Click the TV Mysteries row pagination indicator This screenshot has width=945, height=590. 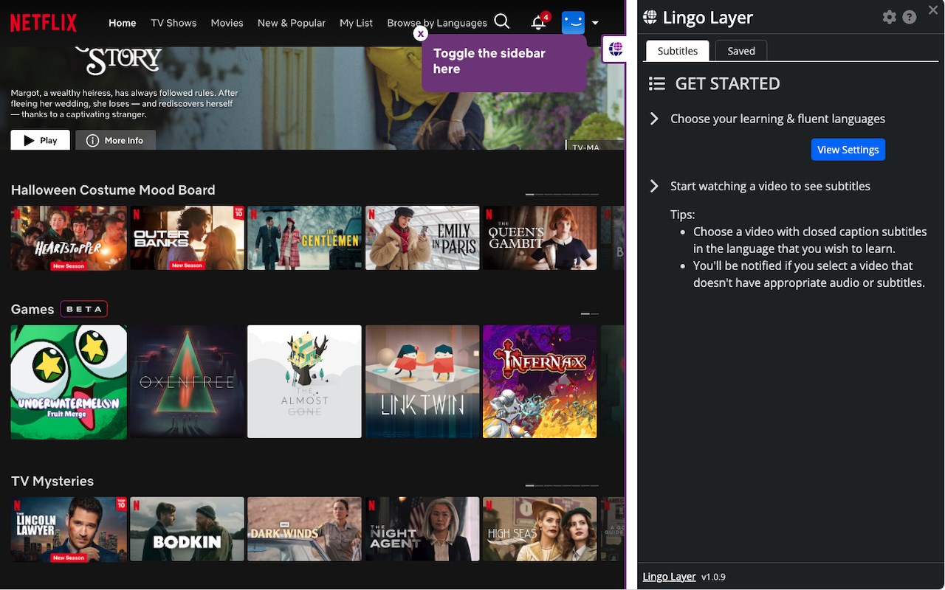562,485
